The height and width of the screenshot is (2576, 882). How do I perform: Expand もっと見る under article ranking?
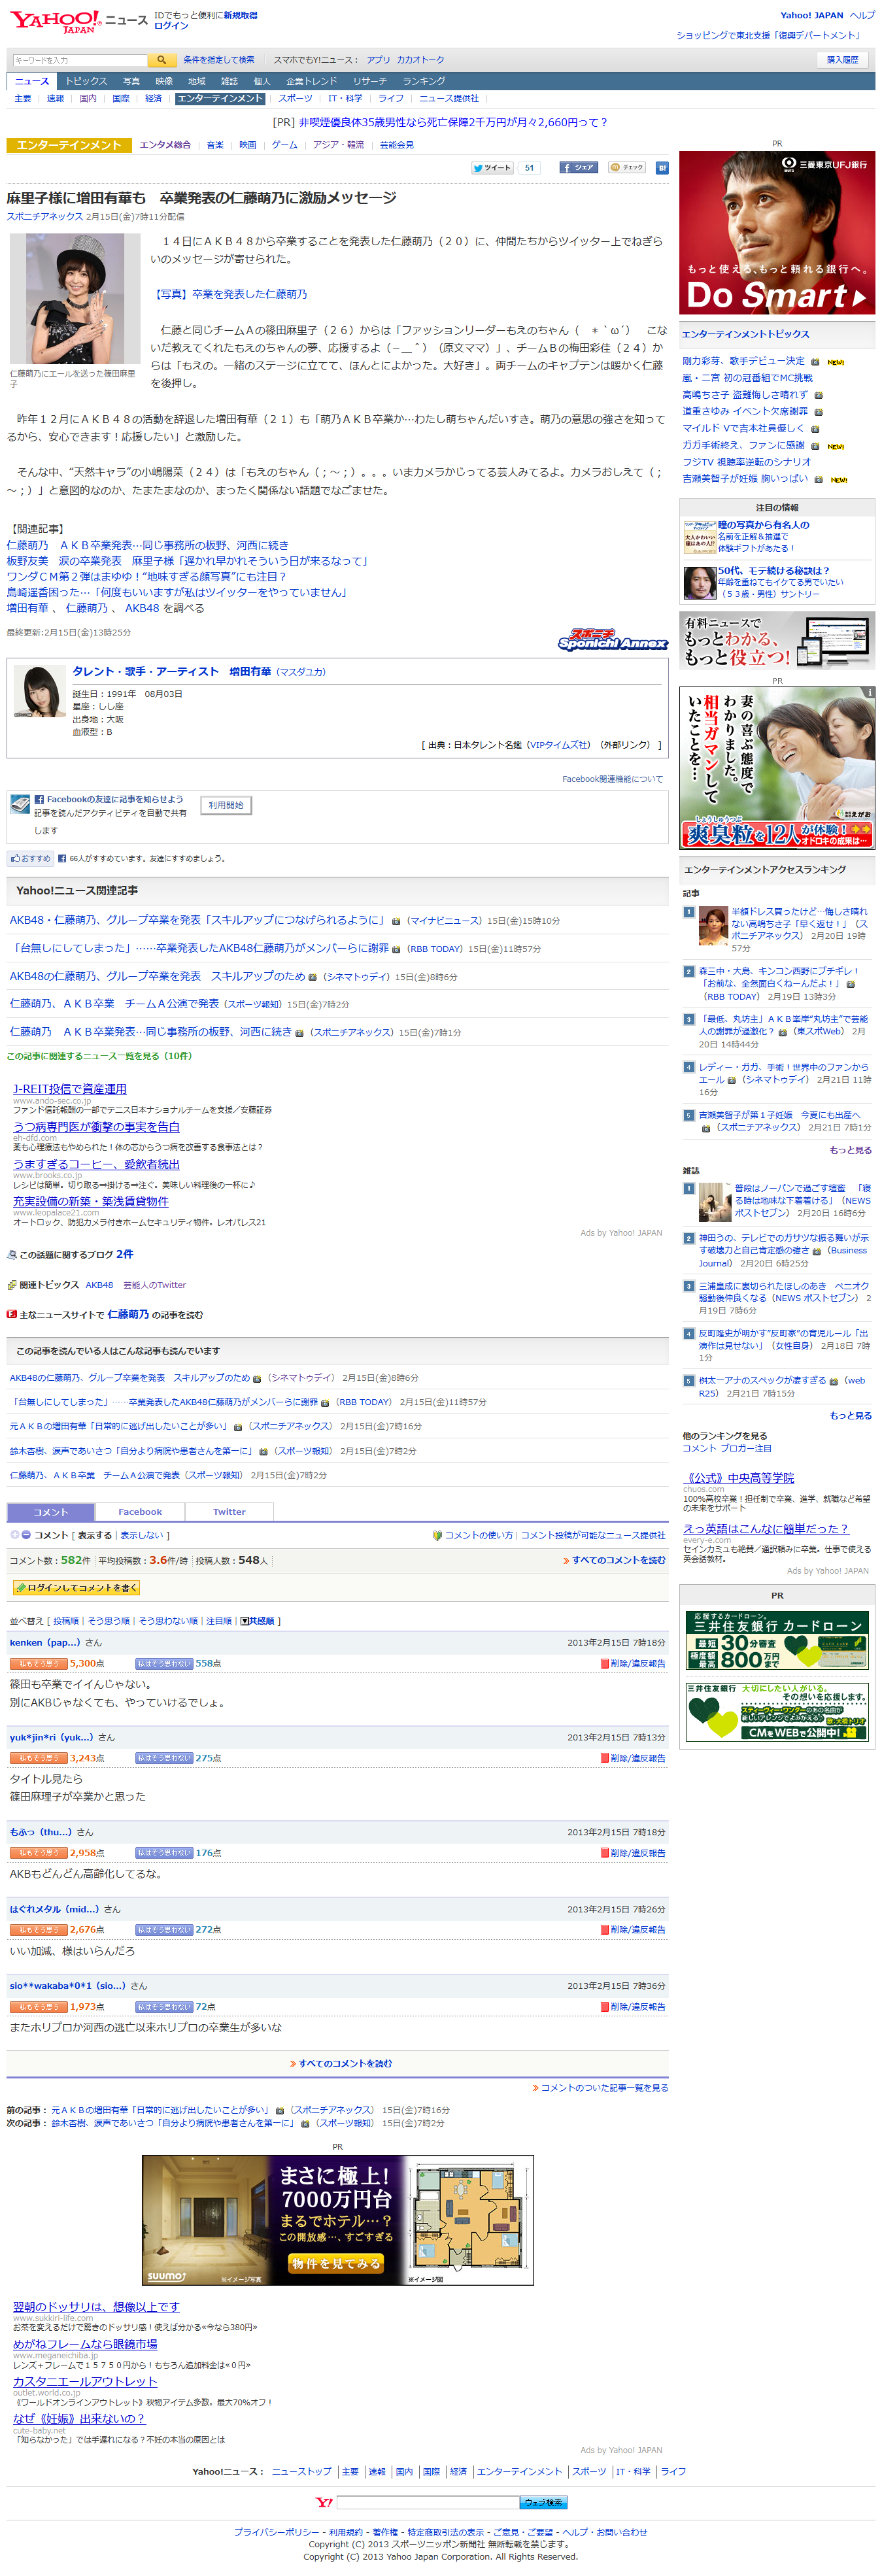[850, 1150]
